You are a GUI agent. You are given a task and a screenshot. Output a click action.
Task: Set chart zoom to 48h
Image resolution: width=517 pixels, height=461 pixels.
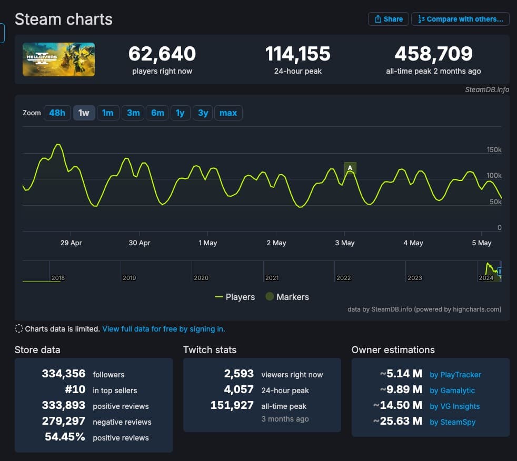(57, 113)
